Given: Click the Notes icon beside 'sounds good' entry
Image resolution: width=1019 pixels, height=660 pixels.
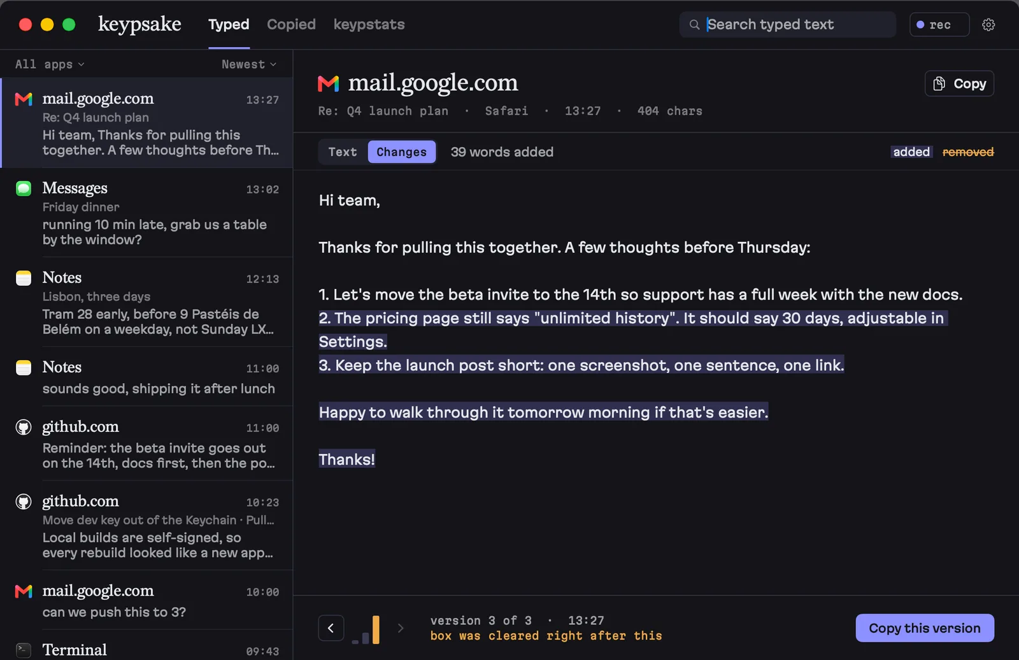Looking at the screenshot, I should [x=24, y=368].
